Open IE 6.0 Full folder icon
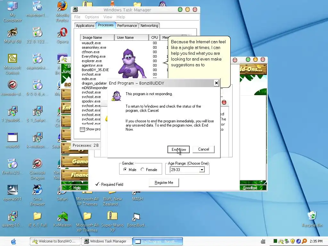Image resolution: width=328 pixels, height=246 pixels. pos(37,219)
